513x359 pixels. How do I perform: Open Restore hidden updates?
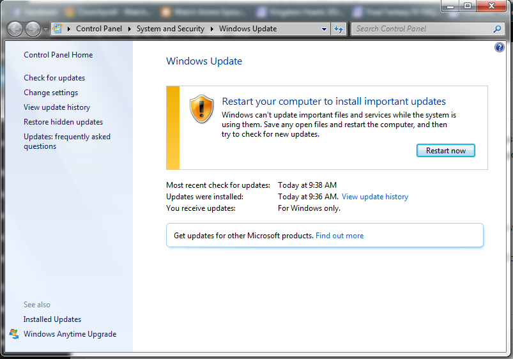(63, 122)
